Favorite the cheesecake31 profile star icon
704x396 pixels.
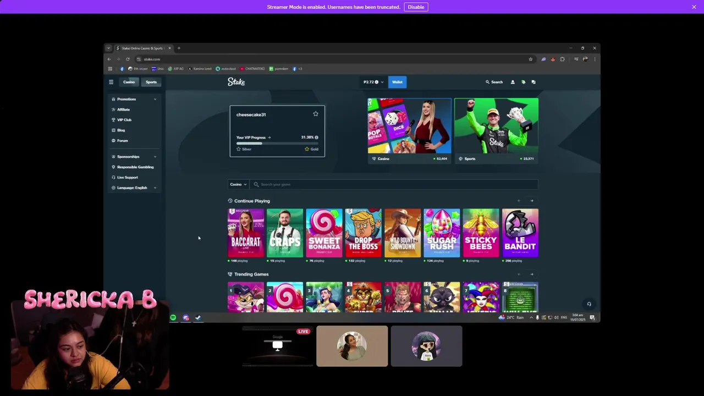click(316, 114)
